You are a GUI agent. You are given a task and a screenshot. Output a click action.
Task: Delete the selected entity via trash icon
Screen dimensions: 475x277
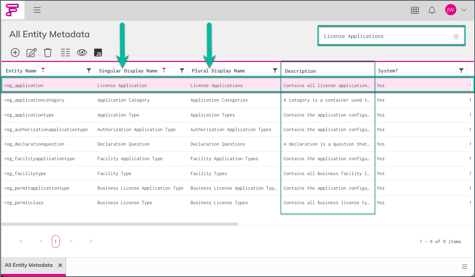[x=47, y=52]
